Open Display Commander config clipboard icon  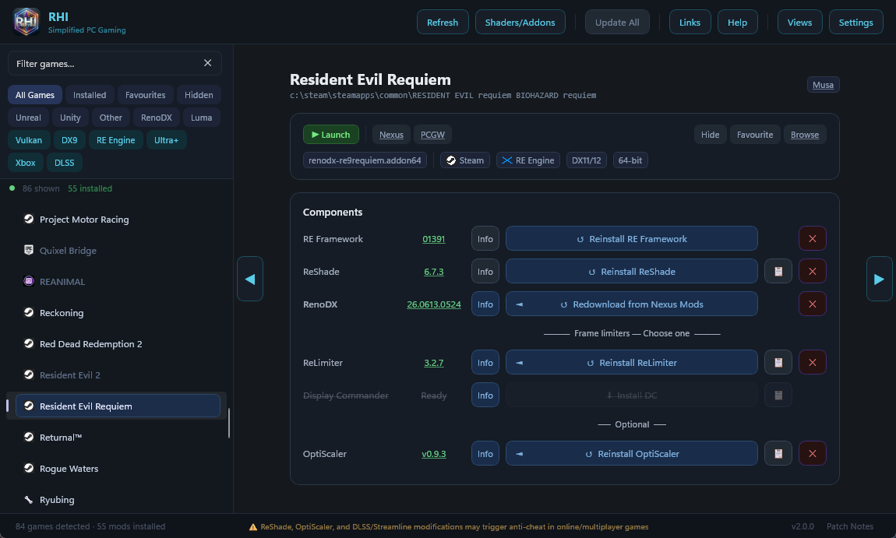778,395
